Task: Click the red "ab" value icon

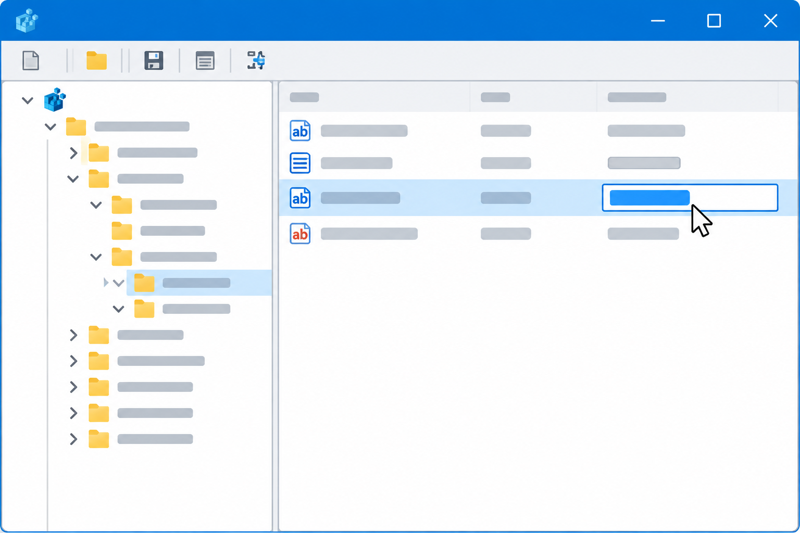Action: 300,234
